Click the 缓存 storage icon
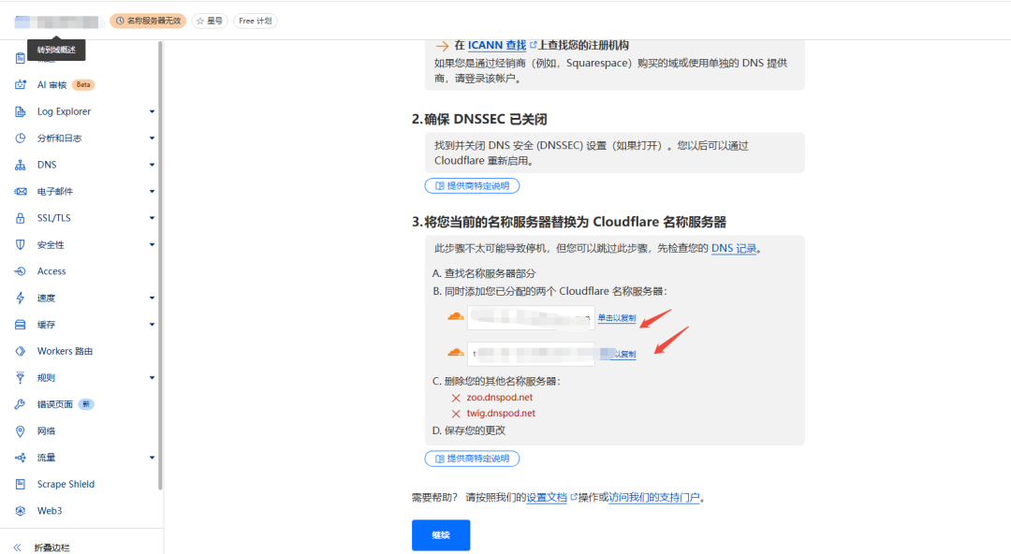Image resolution: width=1011 pixels, height=554 pixels. point(21,325)
